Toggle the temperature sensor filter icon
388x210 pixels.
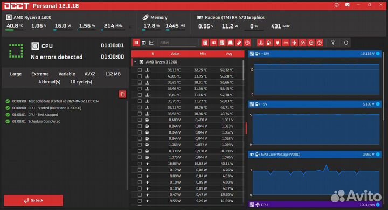[x=261, y=43]
